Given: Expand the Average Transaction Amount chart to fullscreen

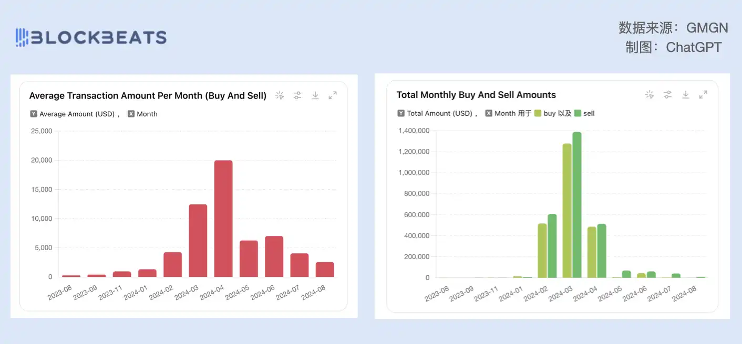Looking at the screenshot, I should (333, 95).
